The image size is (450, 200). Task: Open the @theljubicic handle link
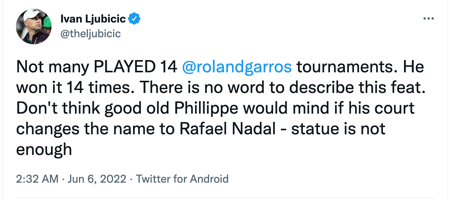(90, 34)
